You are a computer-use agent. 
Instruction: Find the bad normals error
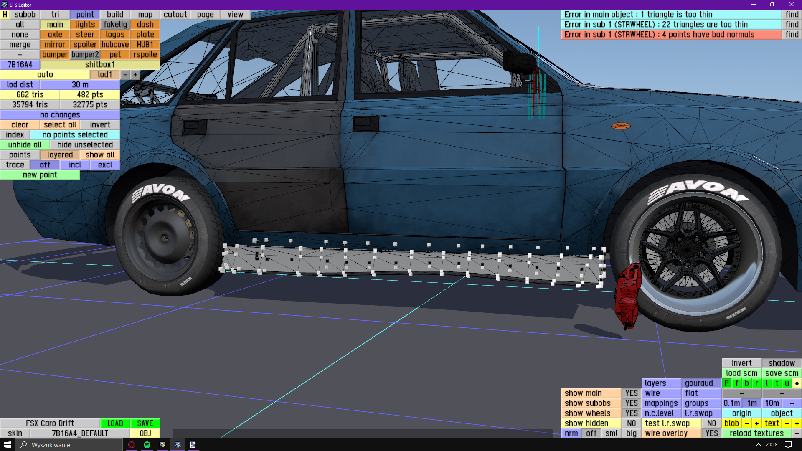coord(792,35)
